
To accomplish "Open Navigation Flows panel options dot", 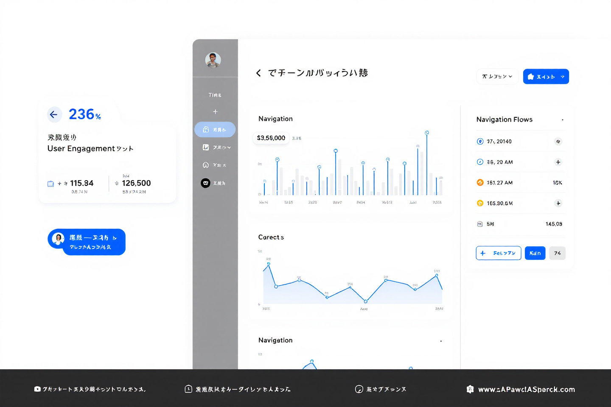I will coord(563,120).
